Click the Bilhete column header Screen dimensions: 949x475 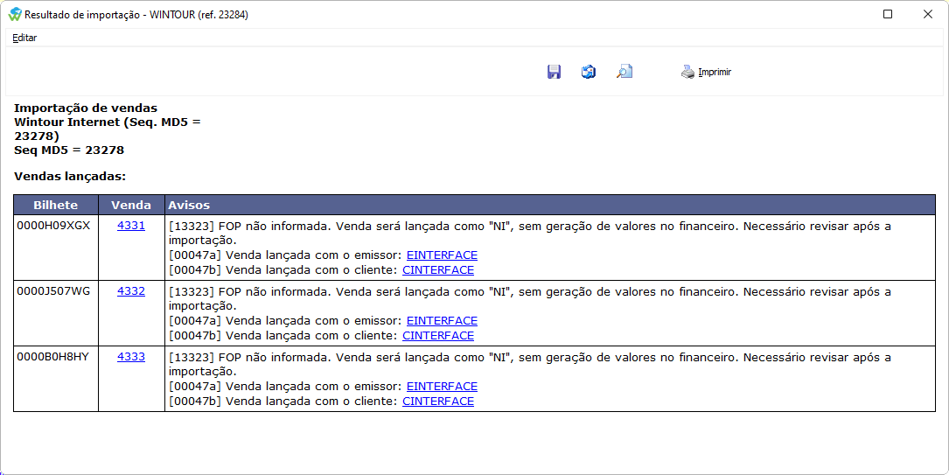[56, 205]
